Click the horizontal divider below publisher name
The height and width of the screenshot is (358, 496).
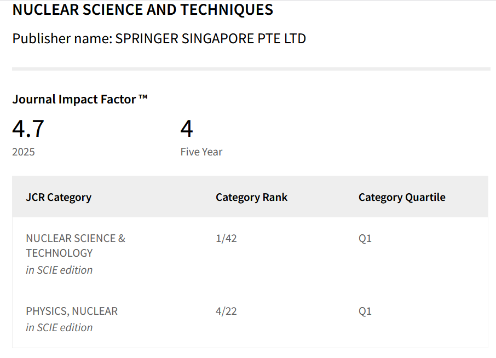251,69
